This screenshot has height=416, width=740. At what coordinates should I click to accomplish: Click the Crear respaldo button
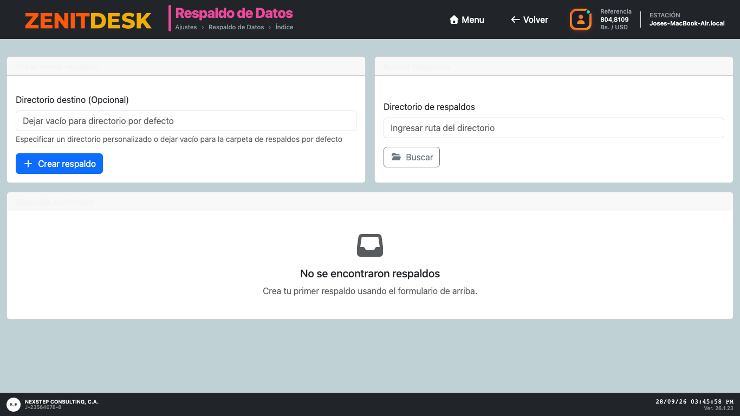(59, 164)
